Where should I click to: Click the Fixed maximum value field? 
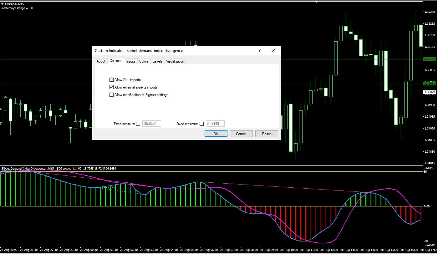click(215, 124)
